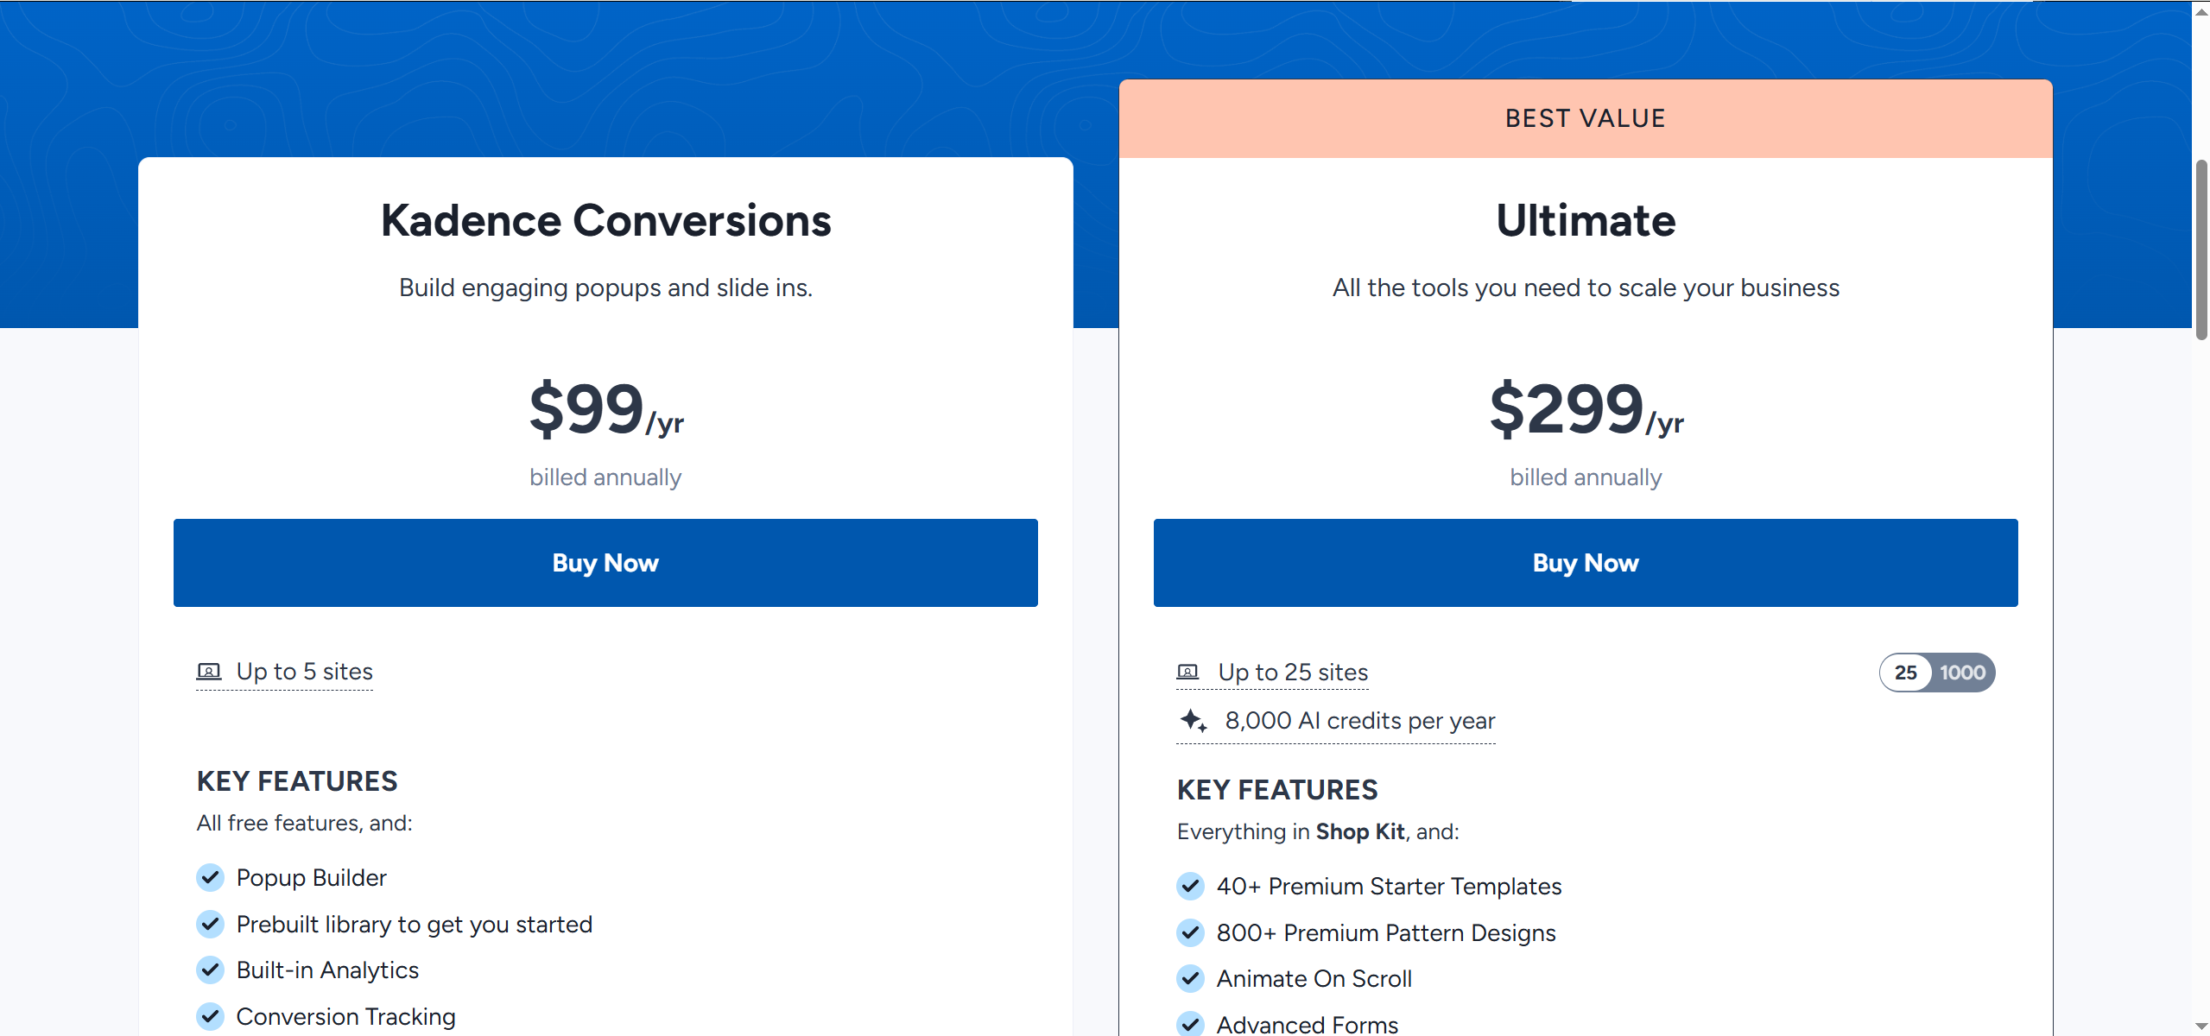Switch the site limit toggle to 1000

click(1962, 673)
